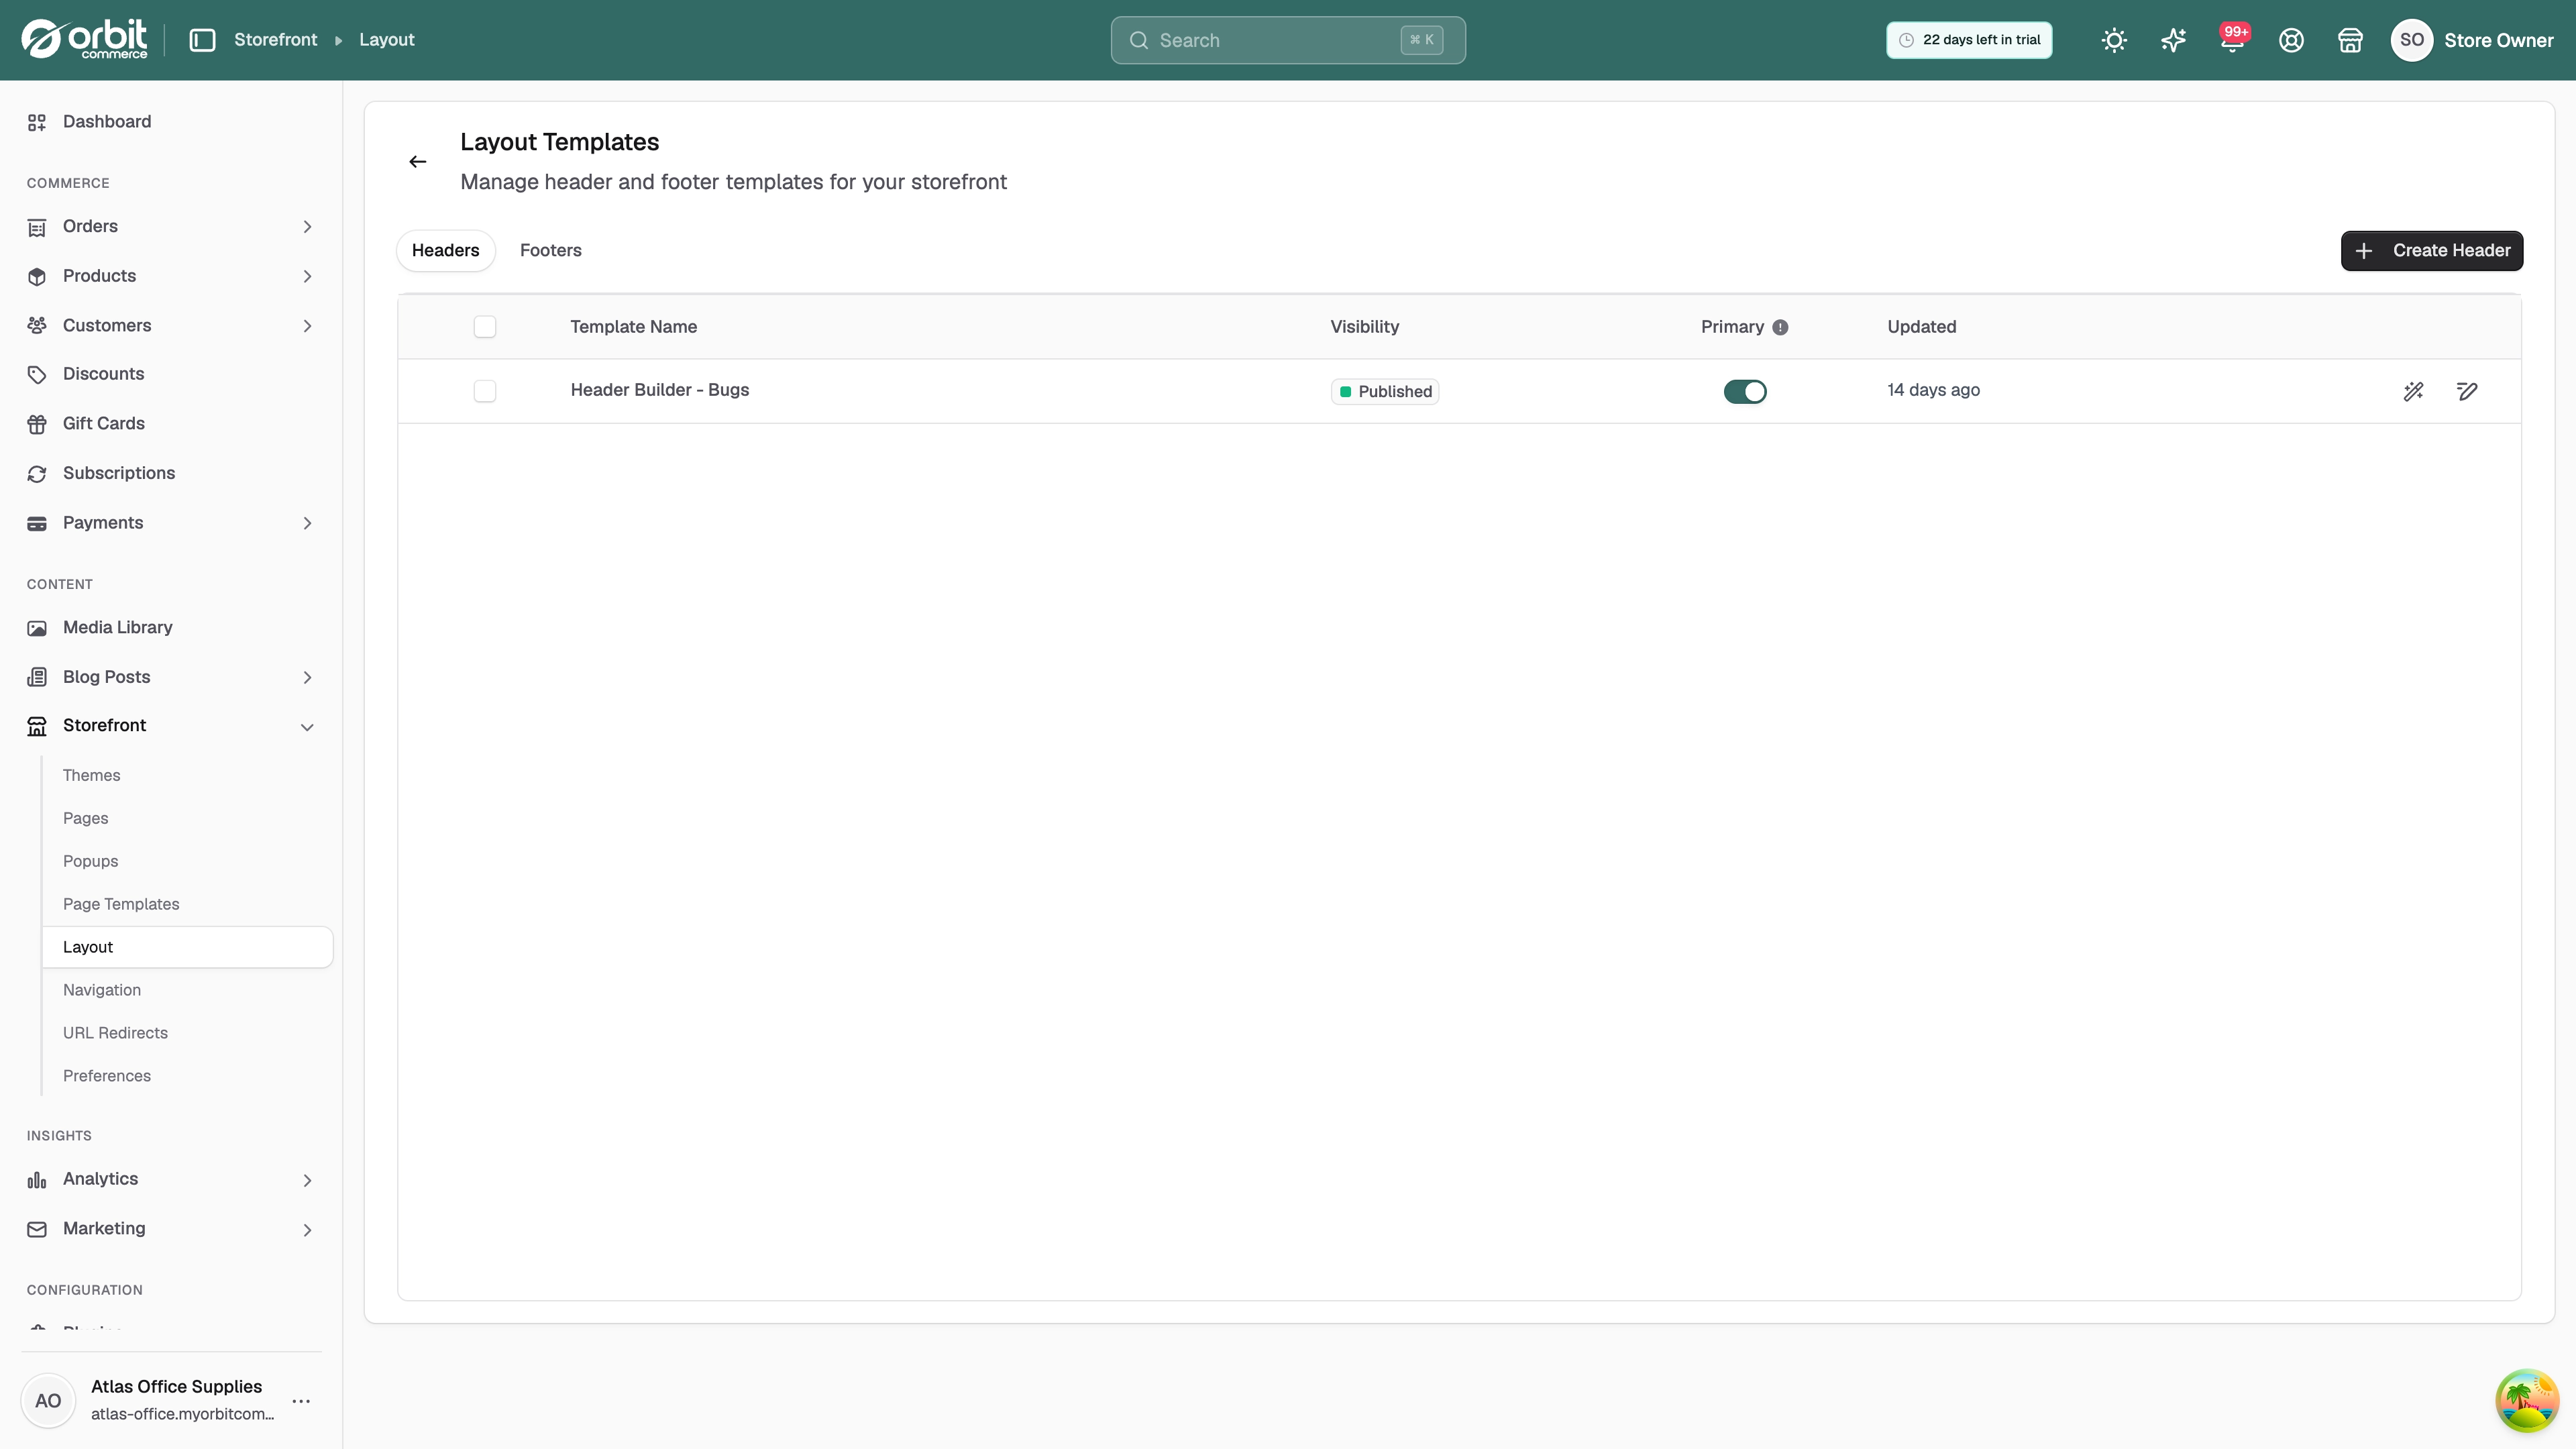Viewport: 2576px width, 1449px height.
Task: Click the storefront shop icon in top bar
Action: (2350, 40)
